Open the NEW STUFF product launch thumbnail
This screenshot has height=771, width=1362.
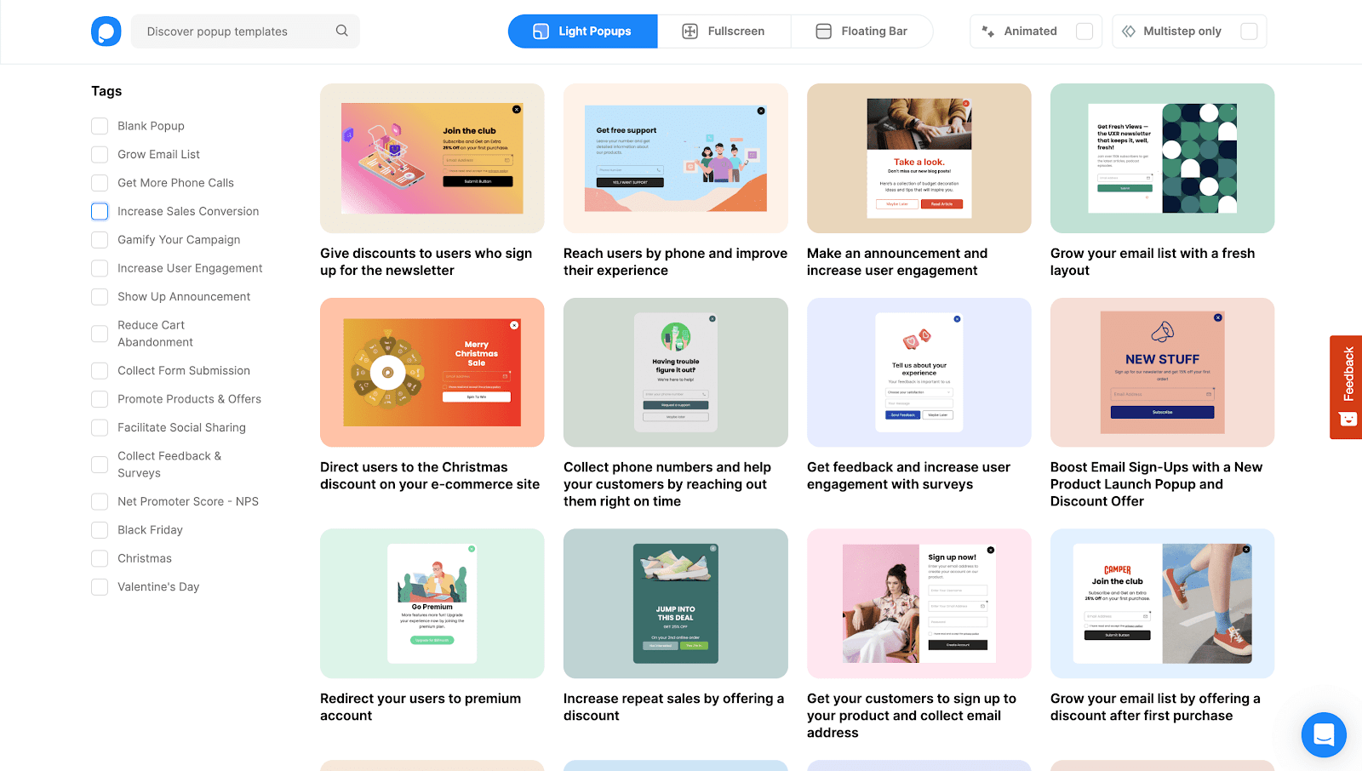pyautogui.click(x=1162, y=372)
